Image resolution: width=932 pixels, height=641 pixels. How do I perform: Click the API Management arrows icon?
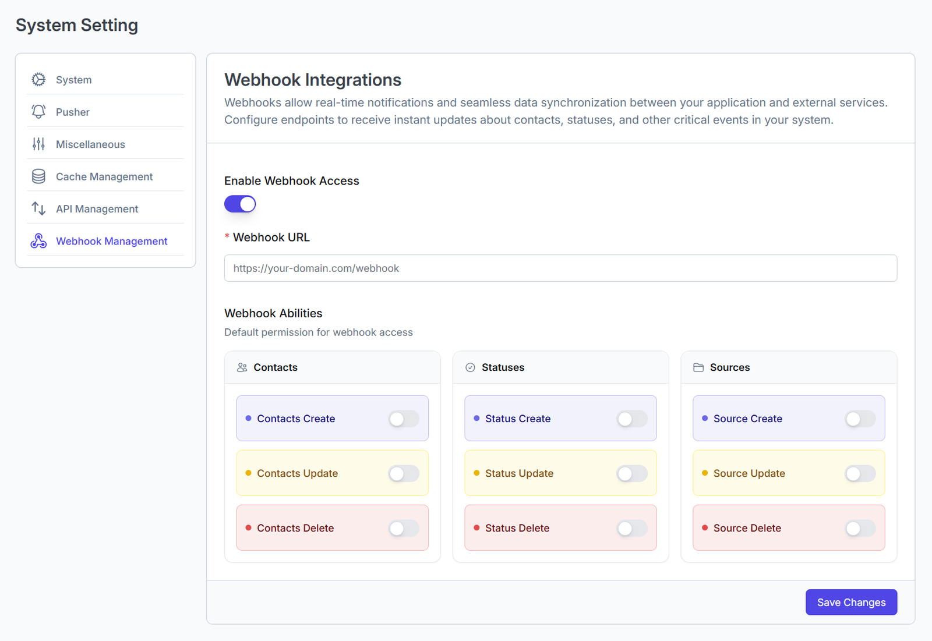(x=38, y=208)
